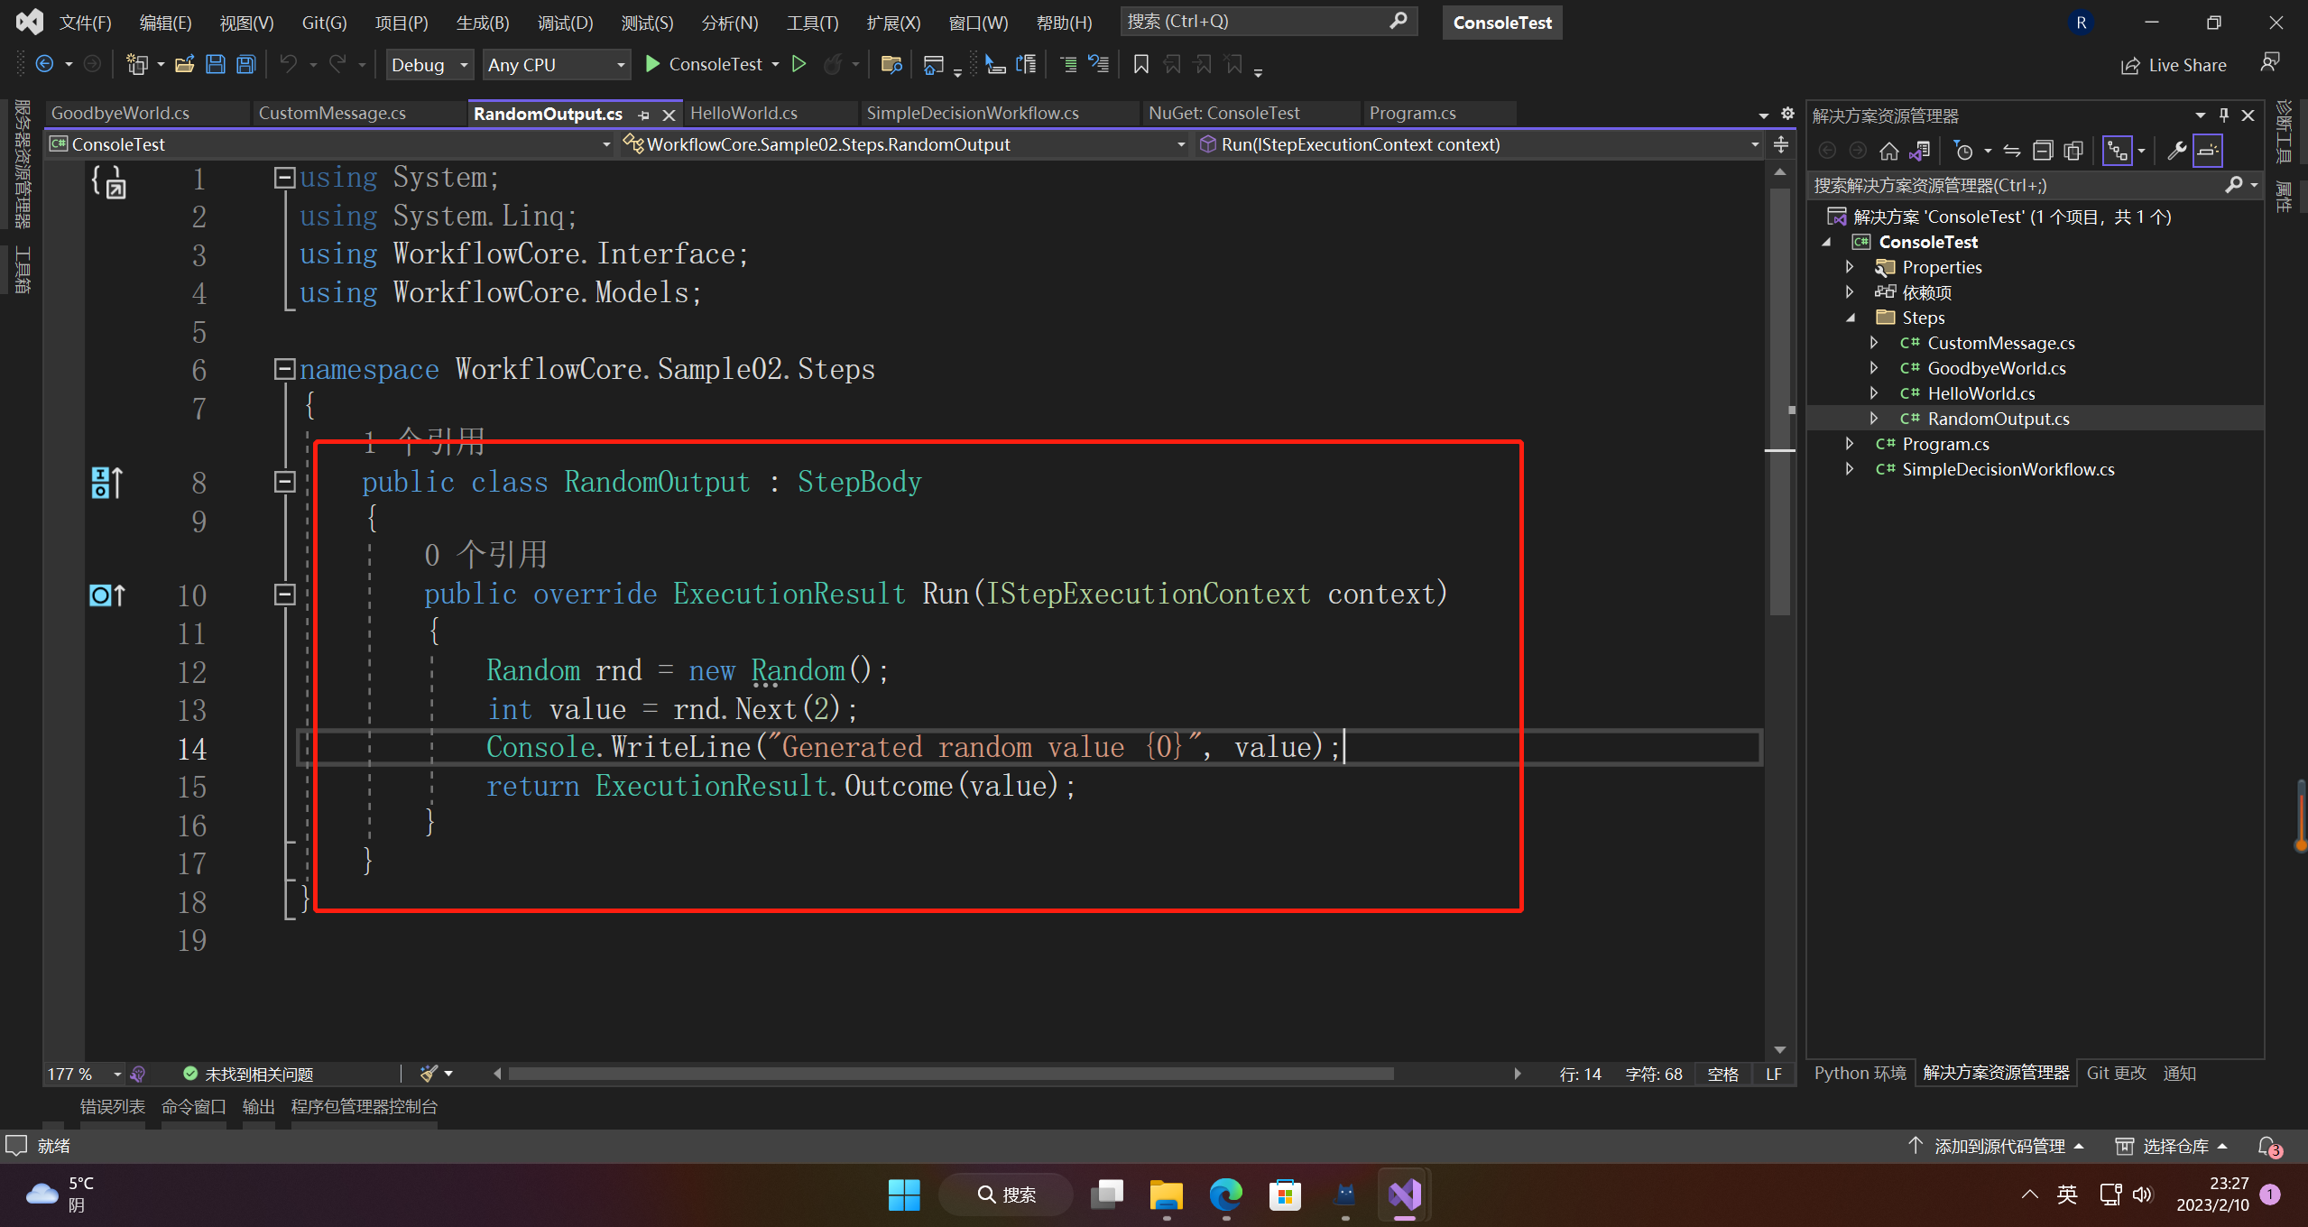Click the bookmark toggle icon in the toolbar
The width and height of the screenshot is (2308, 1227).
[1140, 64]
